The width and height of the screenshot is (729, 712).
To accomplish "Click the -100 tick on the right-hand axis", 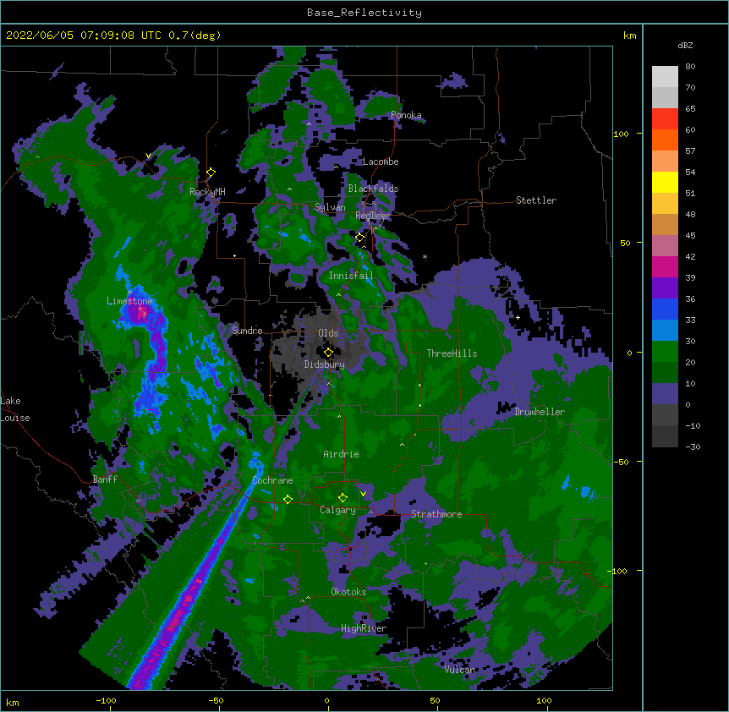I will [x=619, y=571].
